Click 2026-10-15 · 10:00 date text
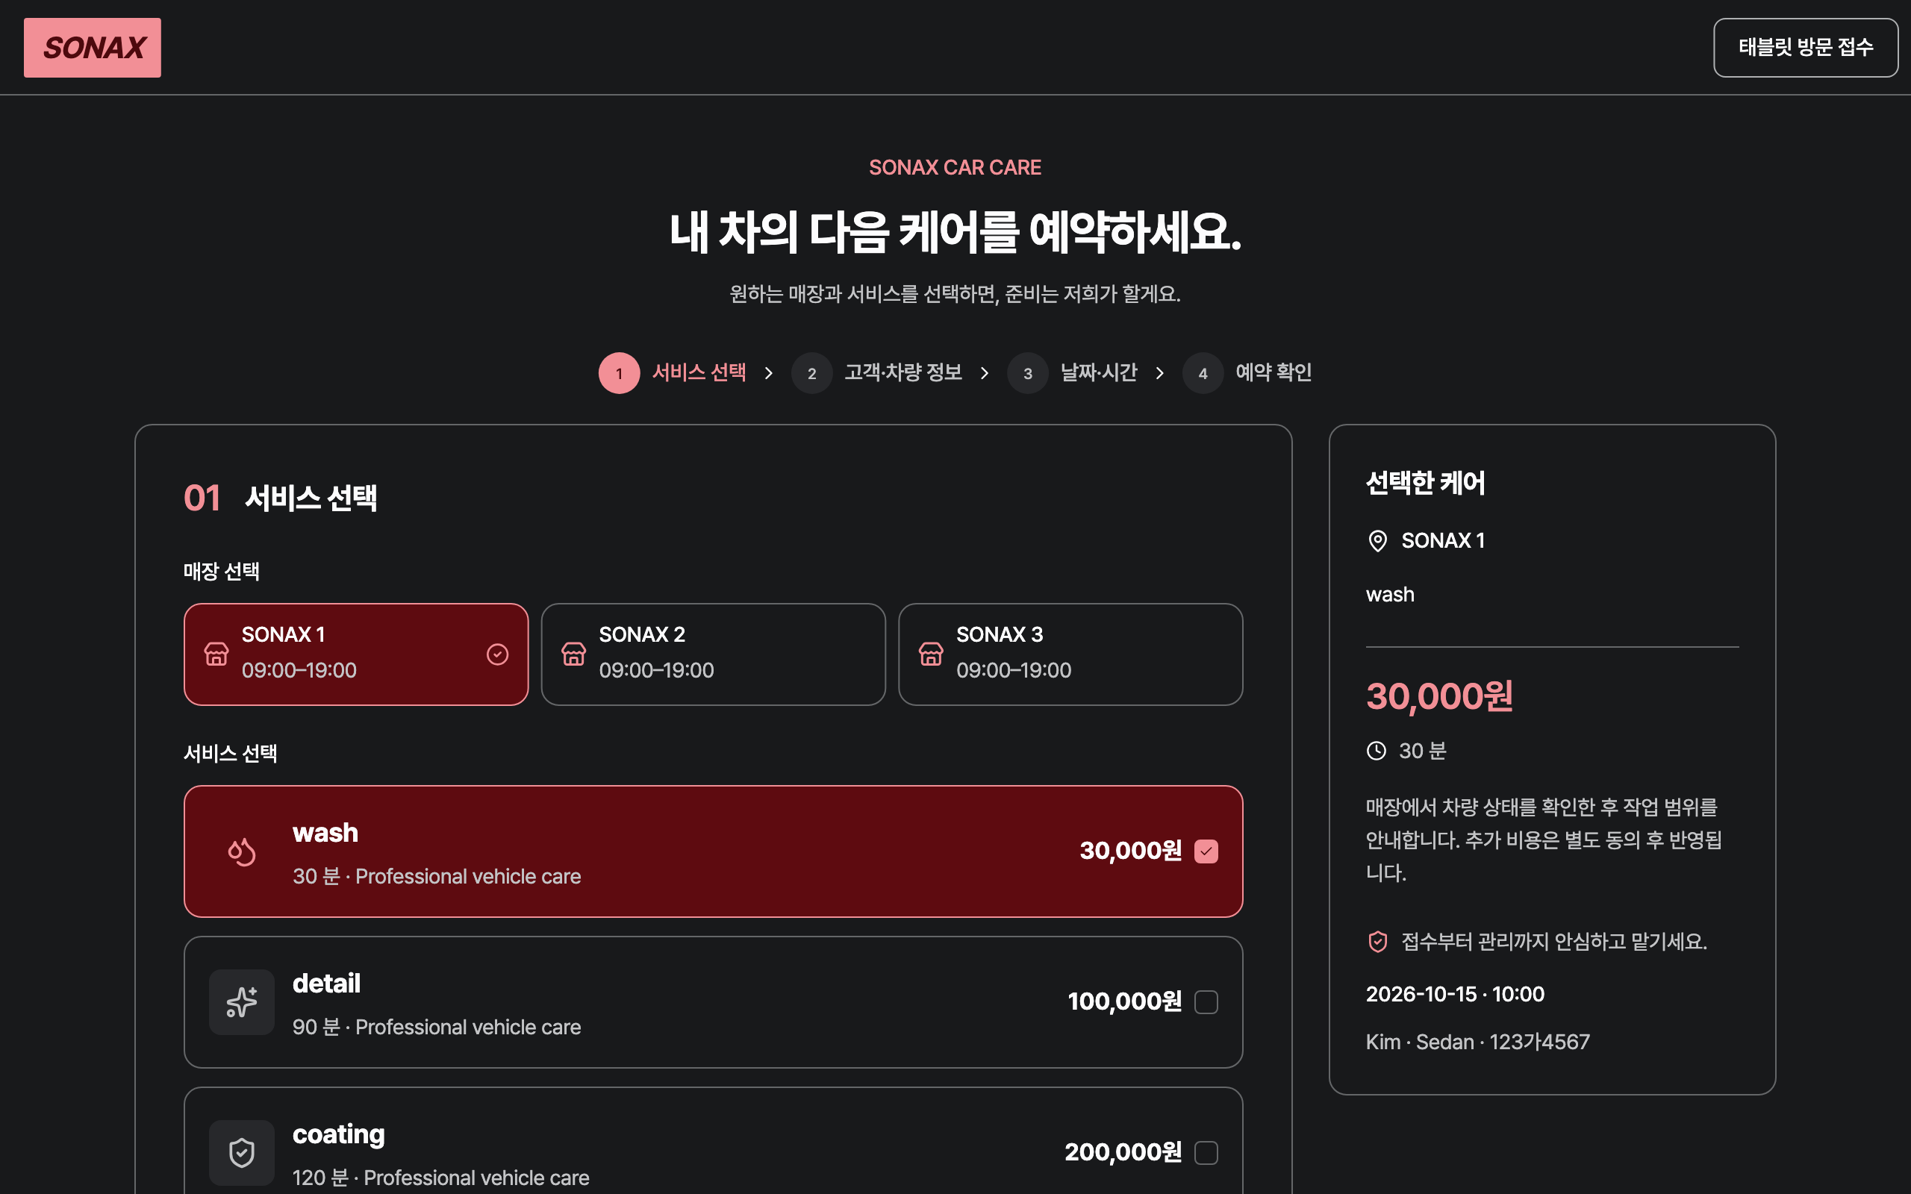1911x1194 pixels. click(x=1456, y=994)
